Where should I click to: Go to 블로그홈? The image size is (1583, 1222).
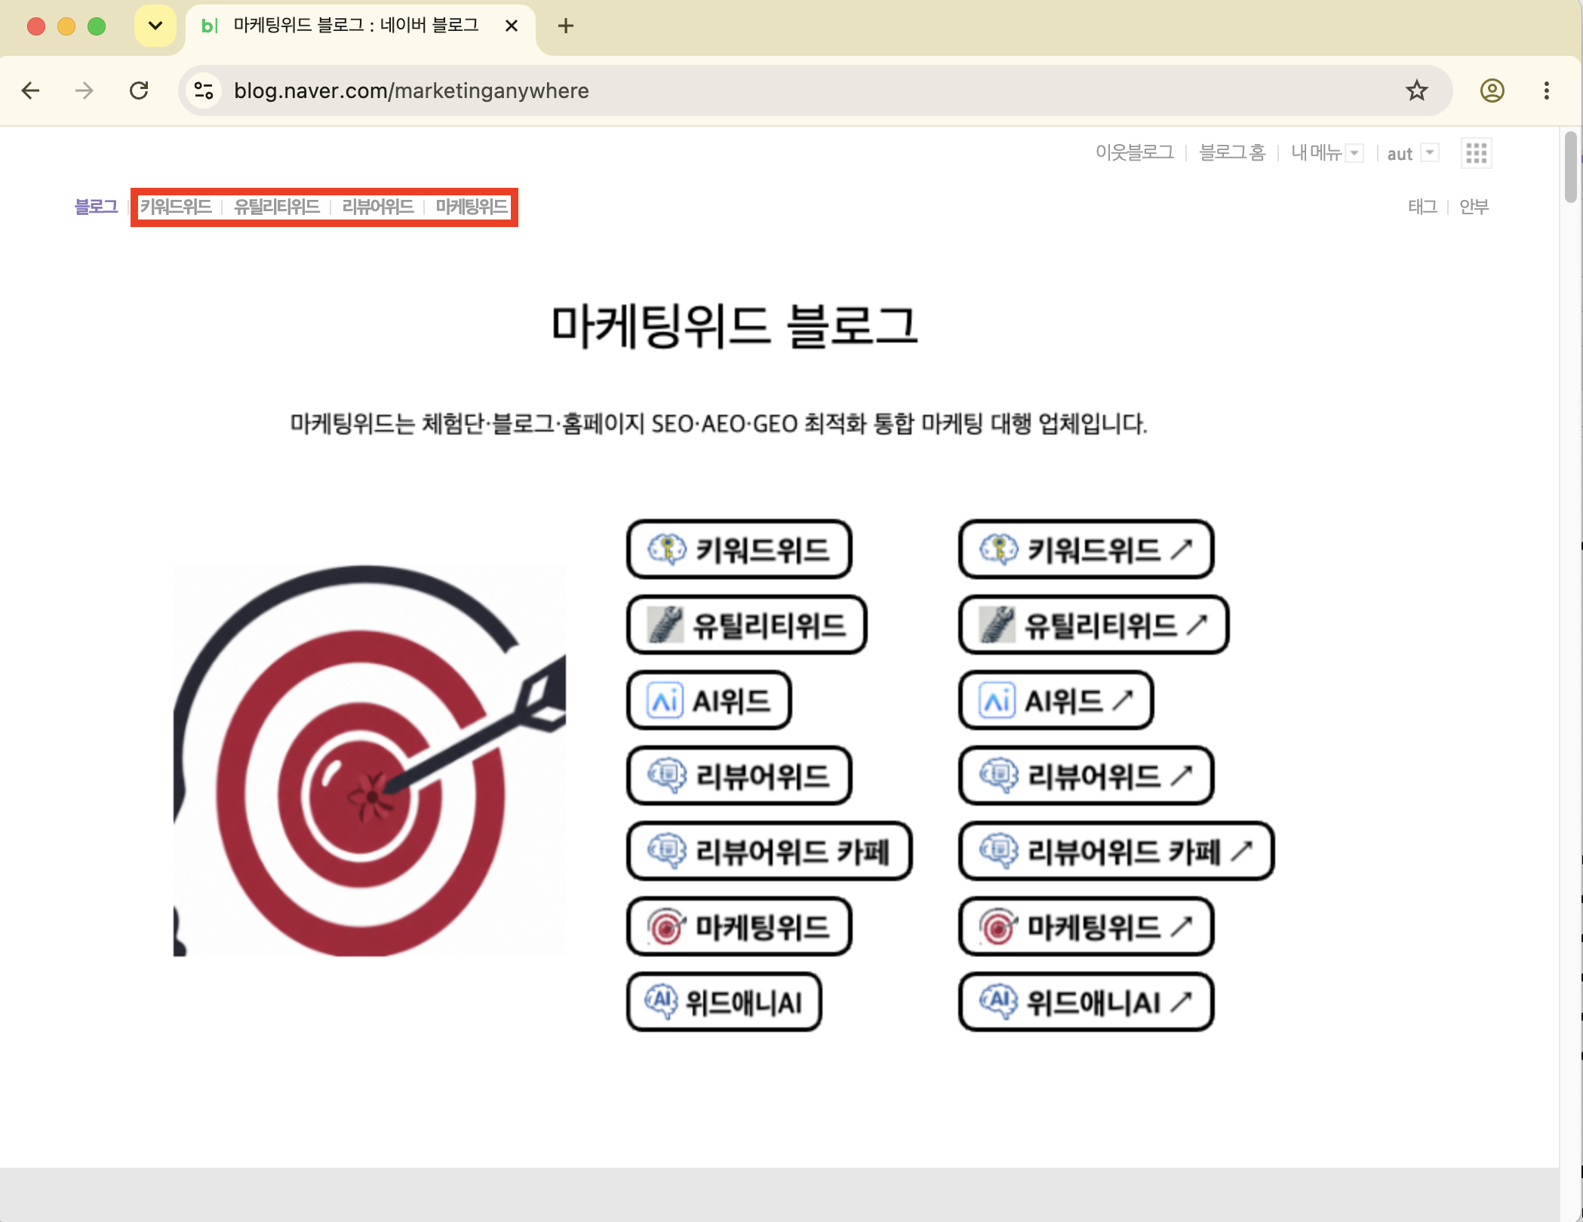1232,153
